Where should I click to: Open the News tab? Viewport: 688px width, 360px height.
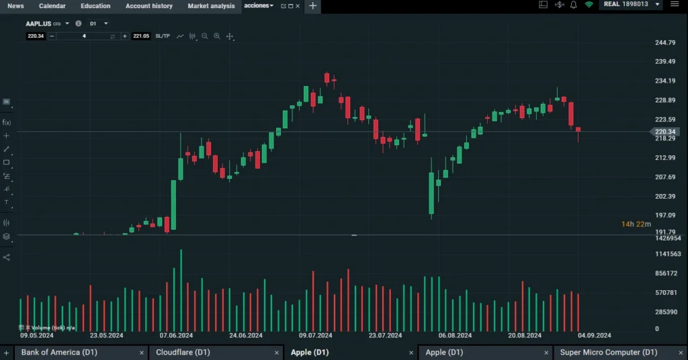click(16, 6)
